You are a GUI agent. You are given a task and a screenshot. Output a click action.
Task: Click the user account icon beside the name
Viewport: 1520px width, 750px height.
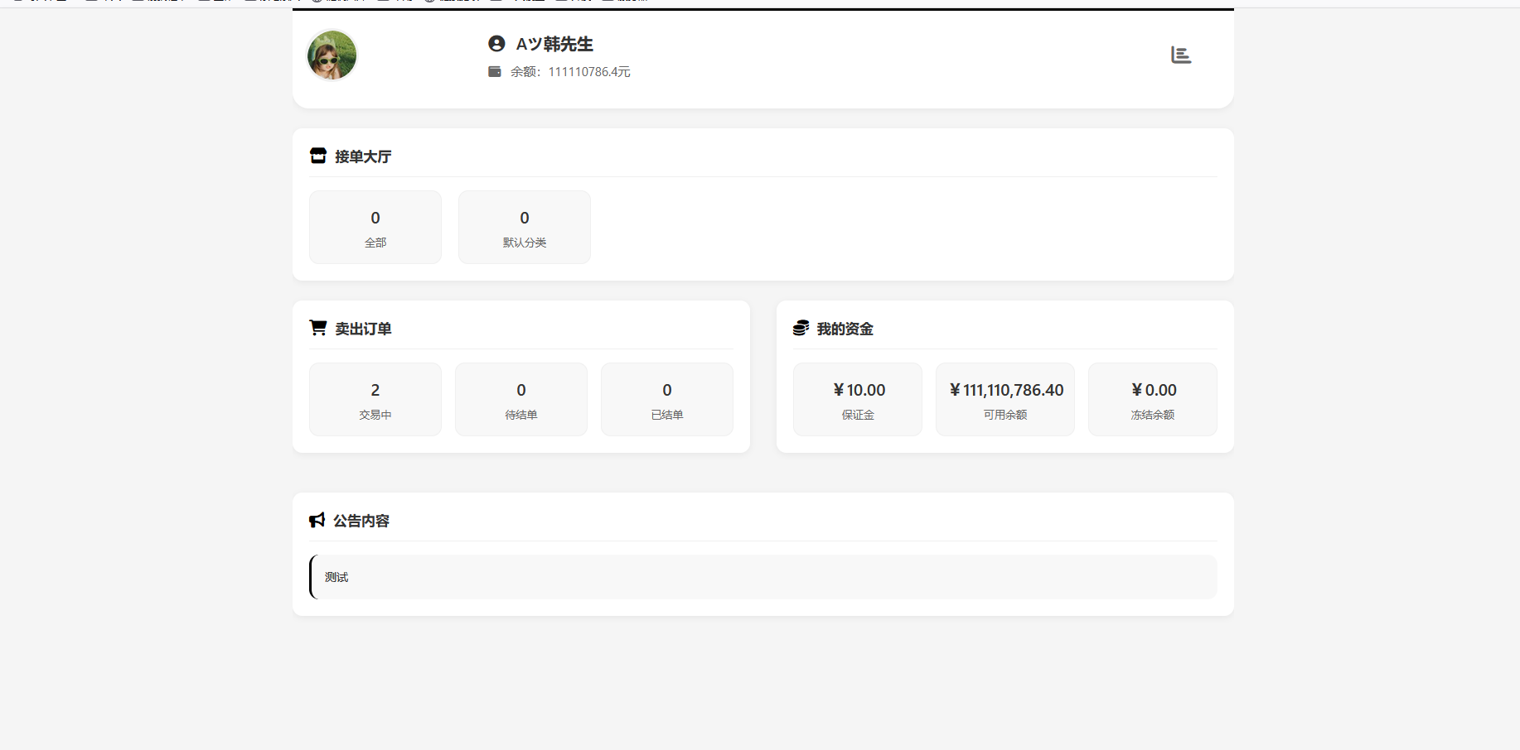tap(496, 44)
